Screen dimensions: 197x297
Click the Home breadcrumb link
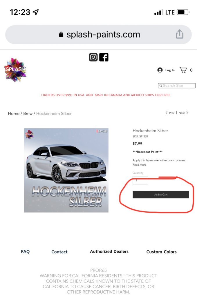pos(14,113)
